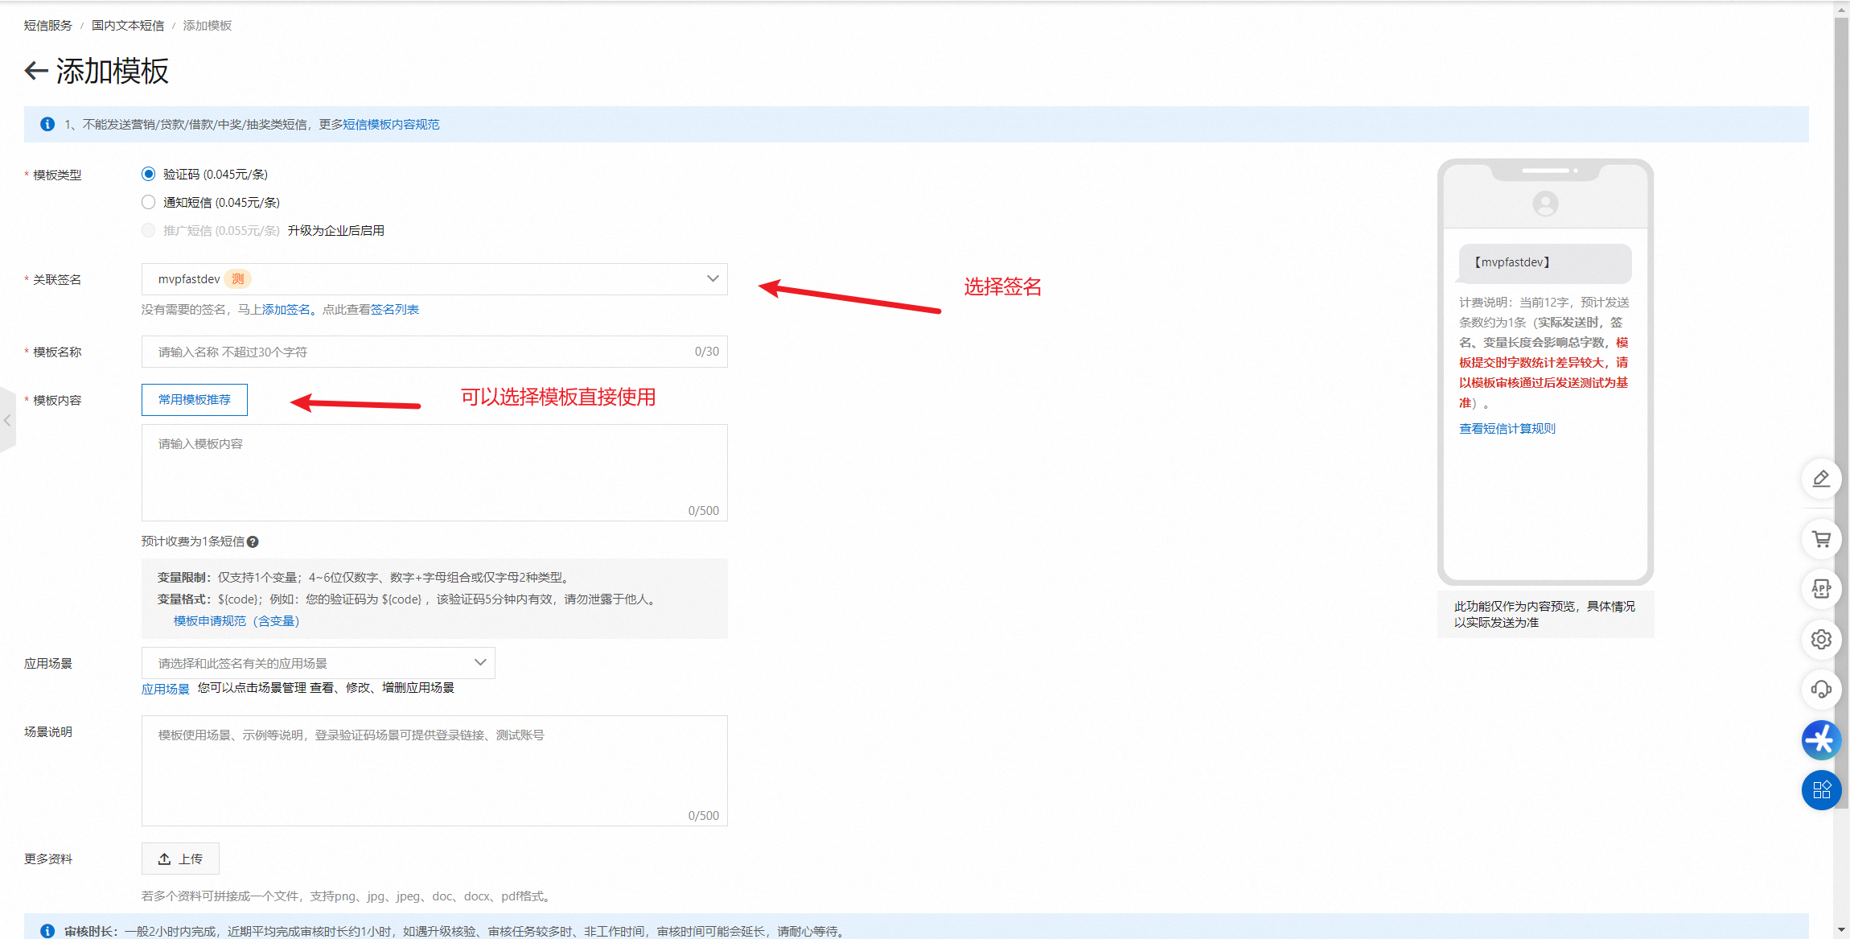Open the API floating icon
The image size is (1850, 939).
pos(1821,589)
